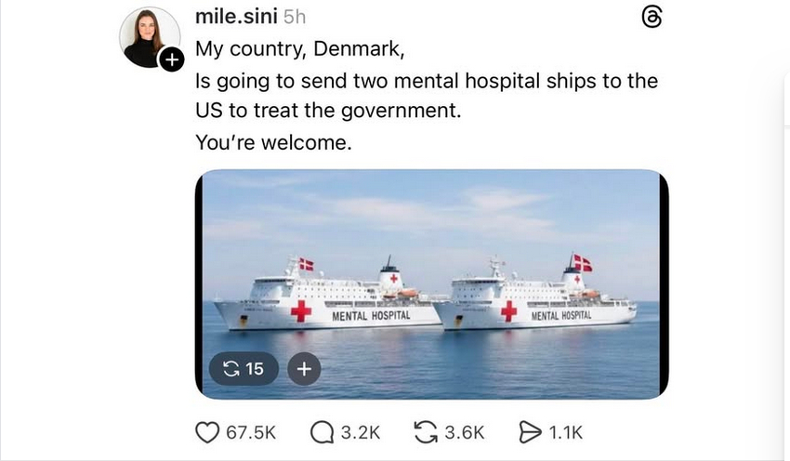The width and height of the screenshot is (790, 461).
Task: Click the red cross on the left ship's hull
Action: [x=300, y=310]
